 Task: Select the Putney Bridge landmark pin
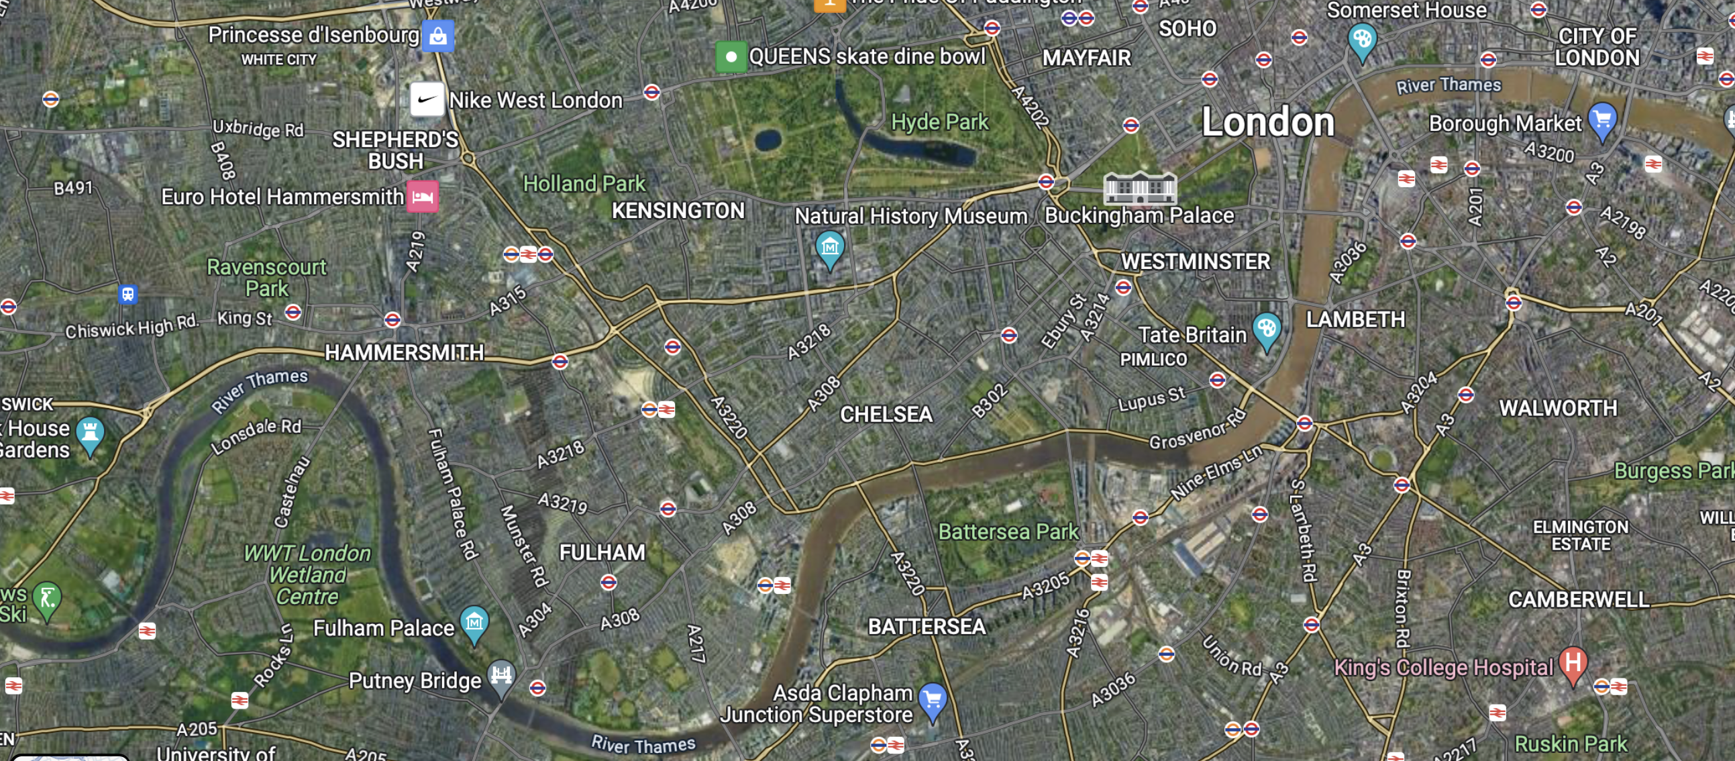pyautogui.click(x=501, y=677)
